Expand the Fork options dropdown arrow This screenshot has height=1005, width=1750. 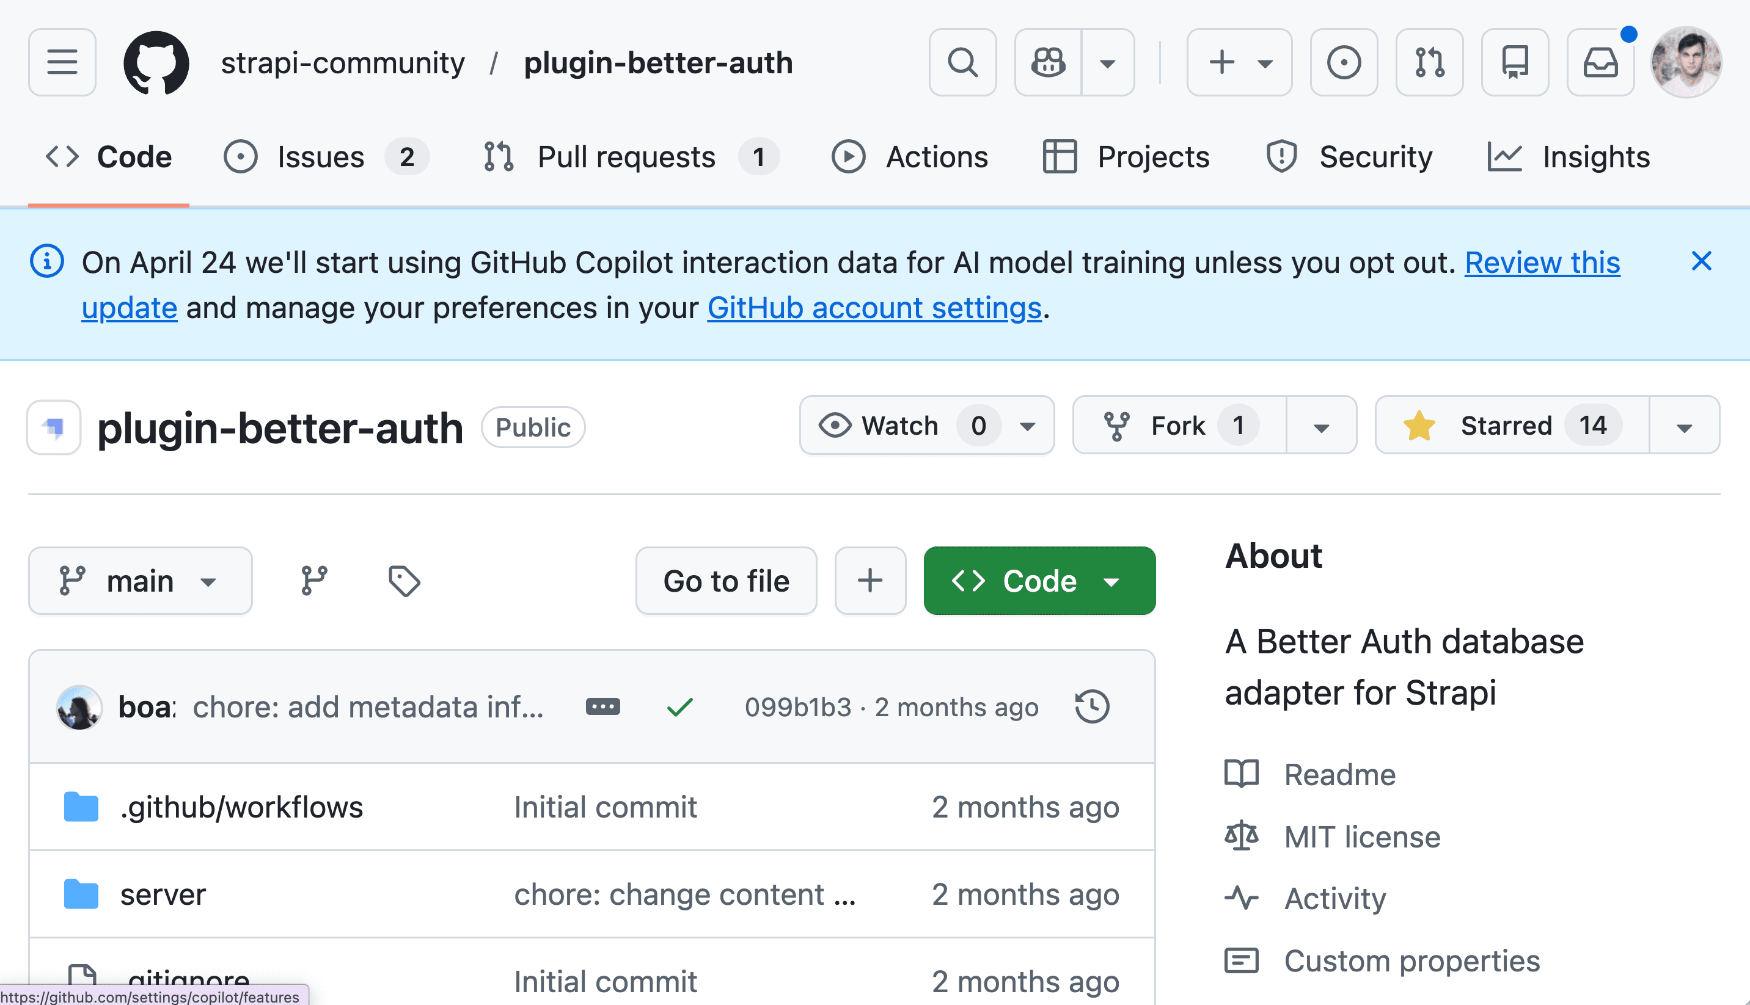[1321, 425]
